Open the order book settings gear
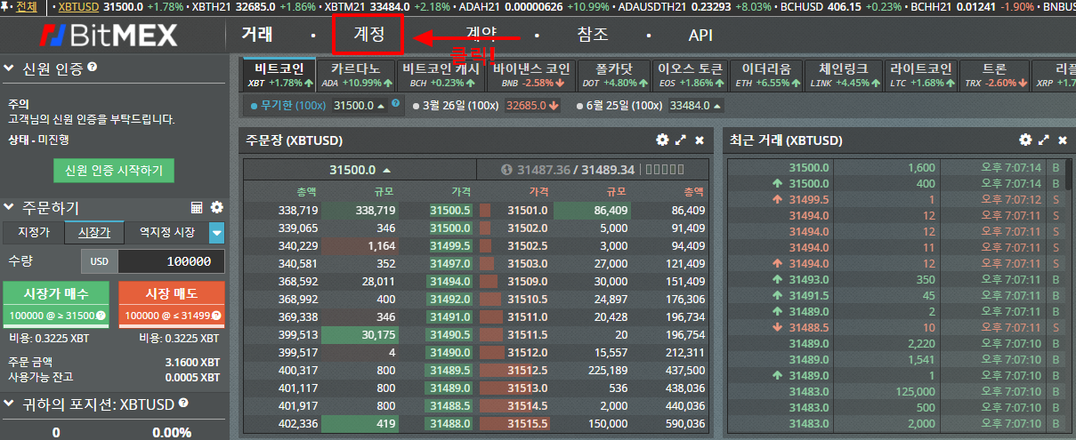1076x440 pixels. pos(661,140)
